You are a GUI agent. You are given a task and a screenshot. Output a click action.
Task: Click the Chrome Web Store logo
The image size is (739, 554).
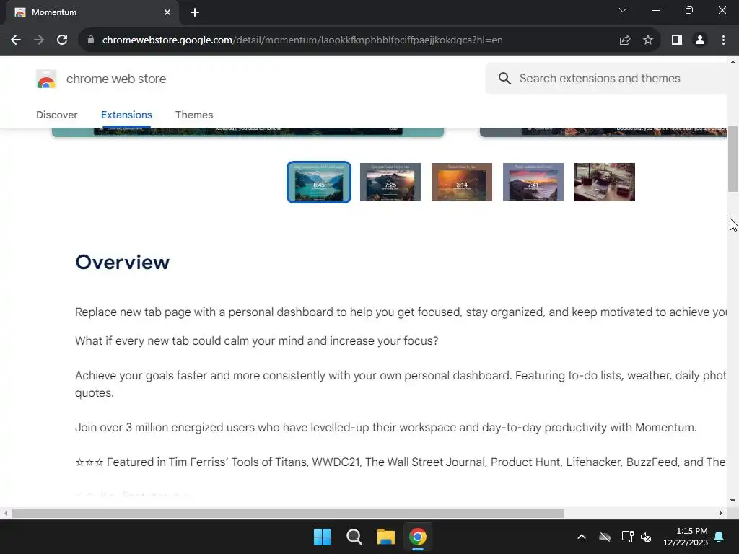[45, 79]
